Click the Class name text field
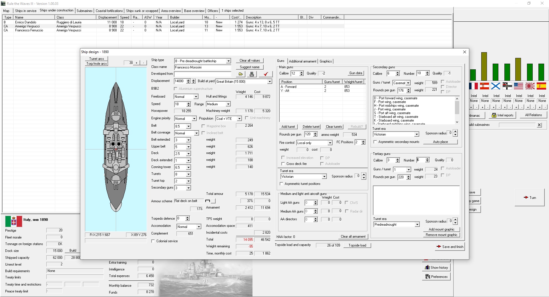Image resolution: width=549 pixels, height=297 pixels. pos(202,67)
